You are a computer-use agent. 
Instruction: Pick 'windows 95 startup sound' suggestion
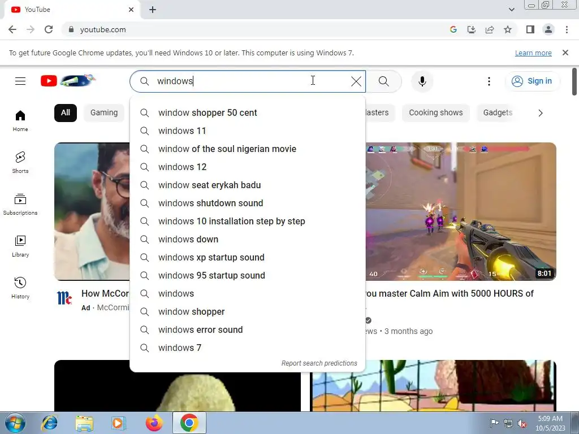pos(248,275)
